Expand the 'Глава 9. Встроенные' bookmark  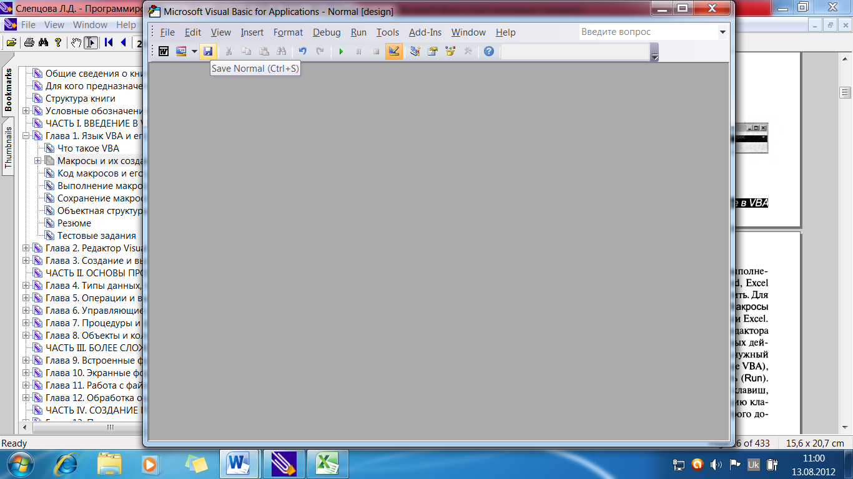[26, 360]
